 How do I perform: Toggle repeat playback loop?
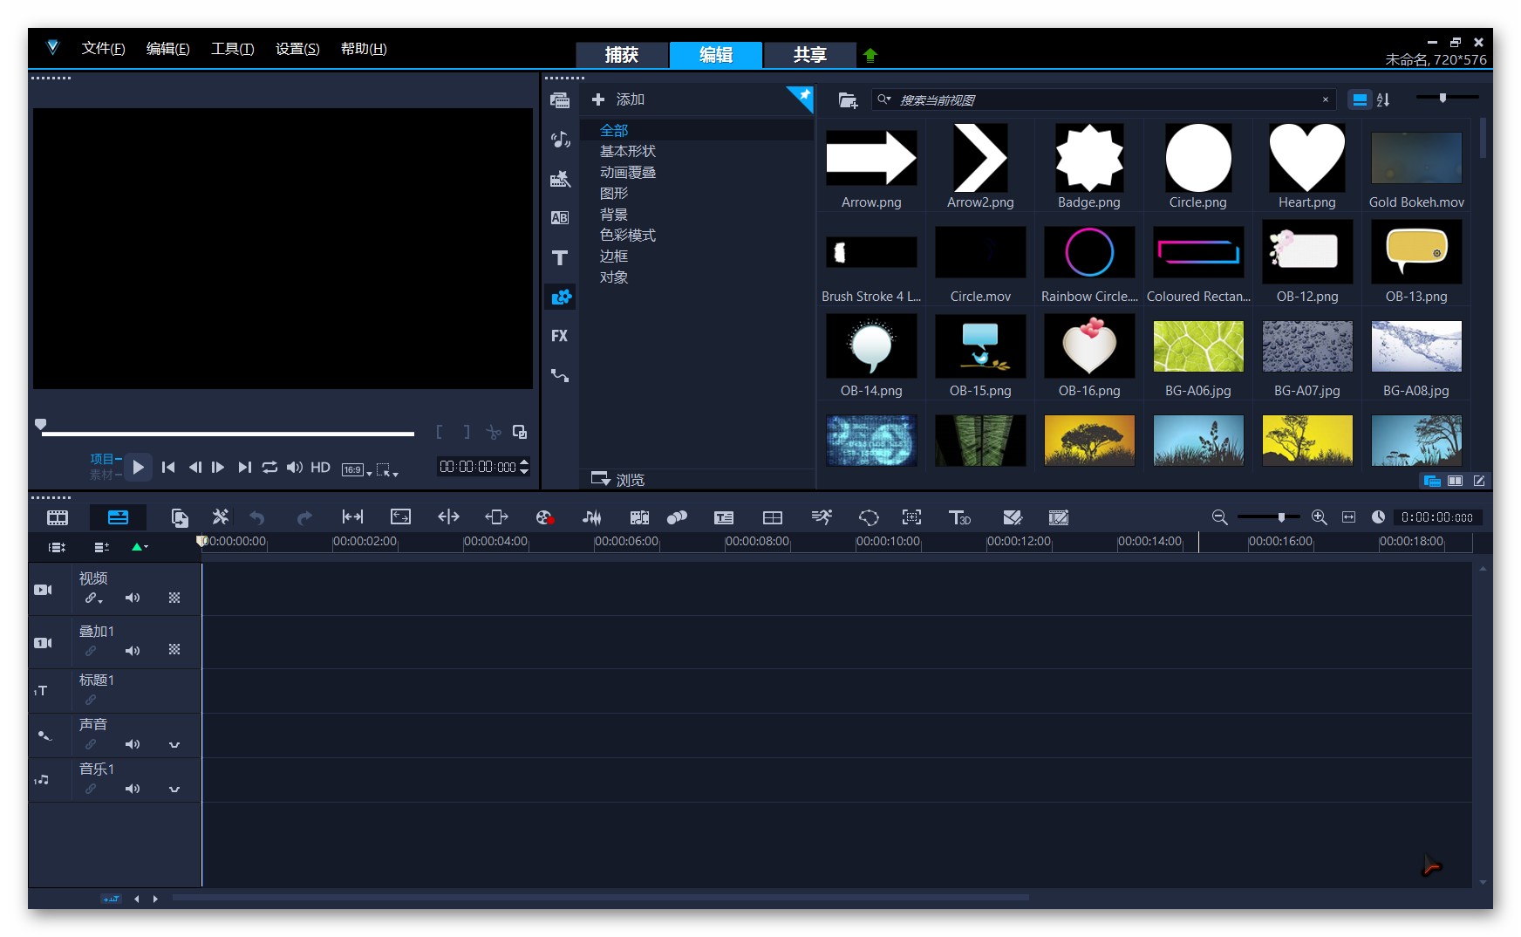[270, 468]
